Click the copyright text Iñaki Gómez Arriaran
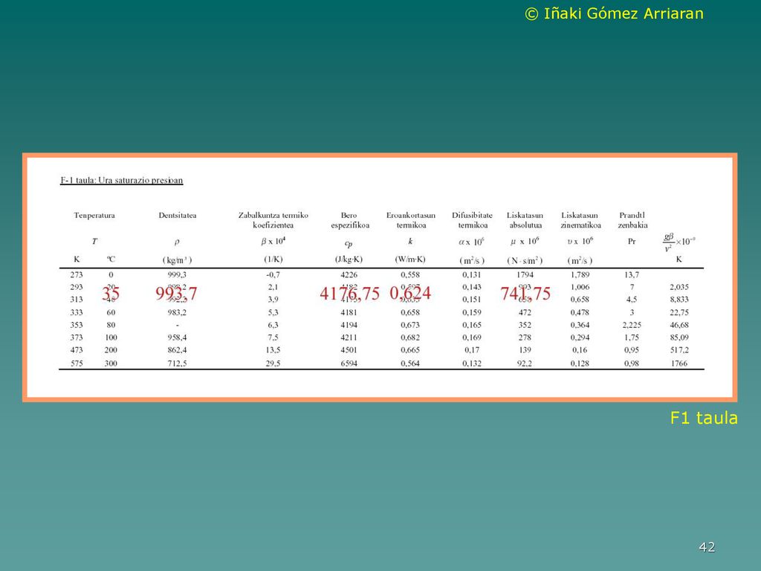Image resolution: width=761 pixels, height=571 pixels. (614, 13)
